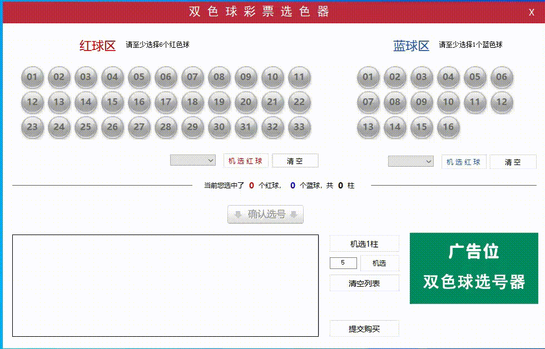Choose blue zone ball 13
The height and width of the screenshot is (349, 545).
coord(368,127)
